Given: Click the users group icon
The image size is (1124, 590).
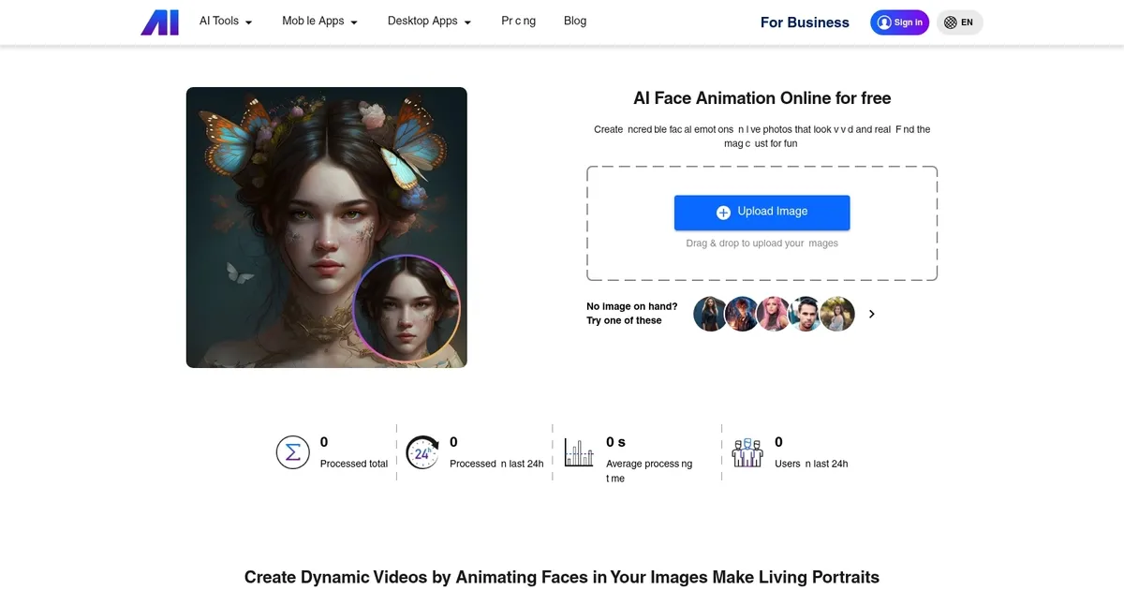Looking at the screenshot, I should pyautogui.click(x=747, y=452).
